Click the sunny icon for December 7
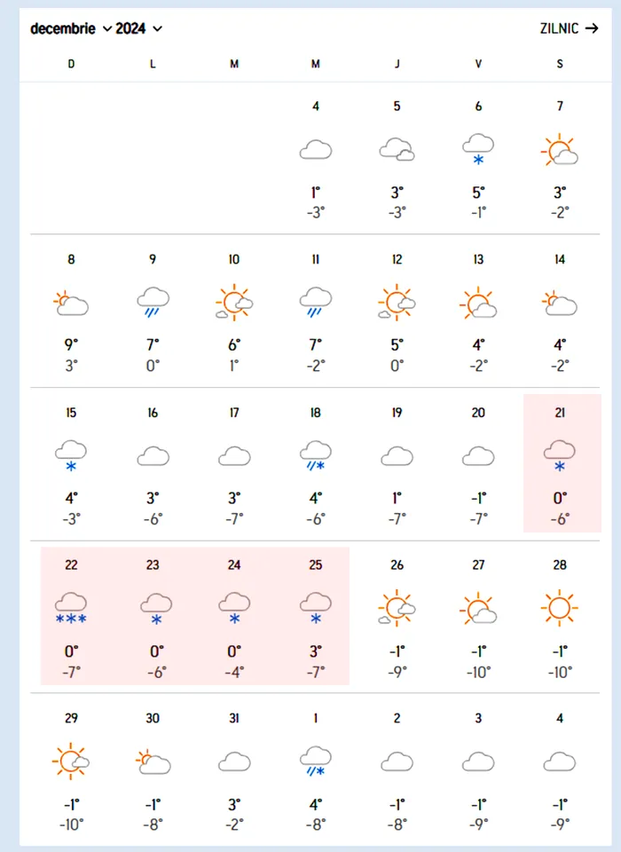This screenshot has height=852, width=621. 560,151
